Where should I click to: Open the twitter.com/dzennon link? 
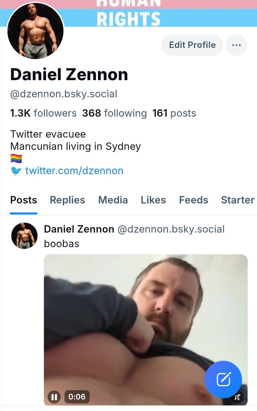[74, 171]
